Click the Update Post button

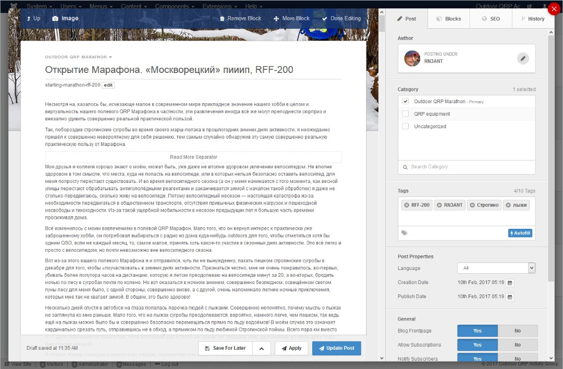point(336,348)
